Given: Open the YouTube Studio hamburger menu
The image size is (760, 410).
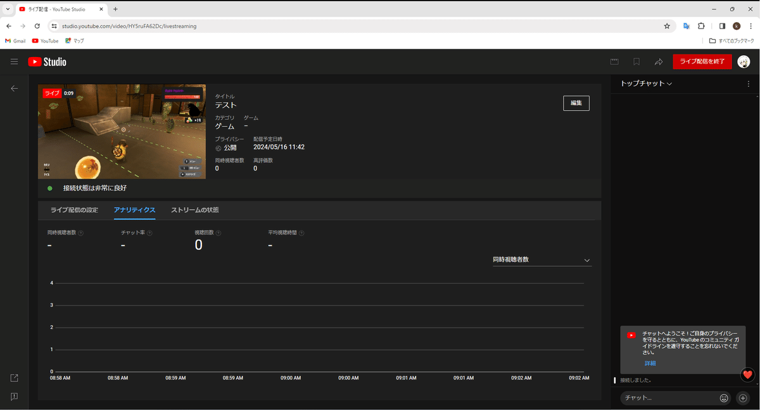Looking at the screenshot, I should 14,61.
